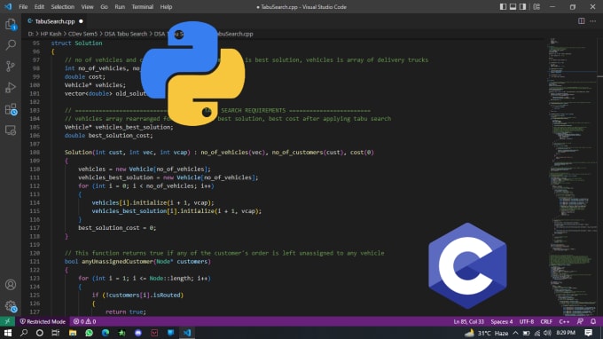603x339 pixels.
Task: Open the Extensions view
Action: point(11,109)
